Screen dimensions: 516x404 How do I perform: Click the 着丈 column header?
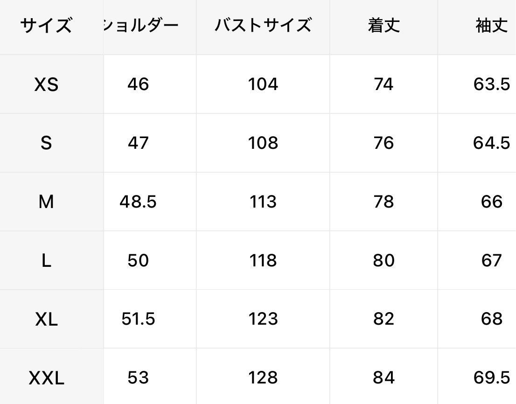(x=384, y=26)
